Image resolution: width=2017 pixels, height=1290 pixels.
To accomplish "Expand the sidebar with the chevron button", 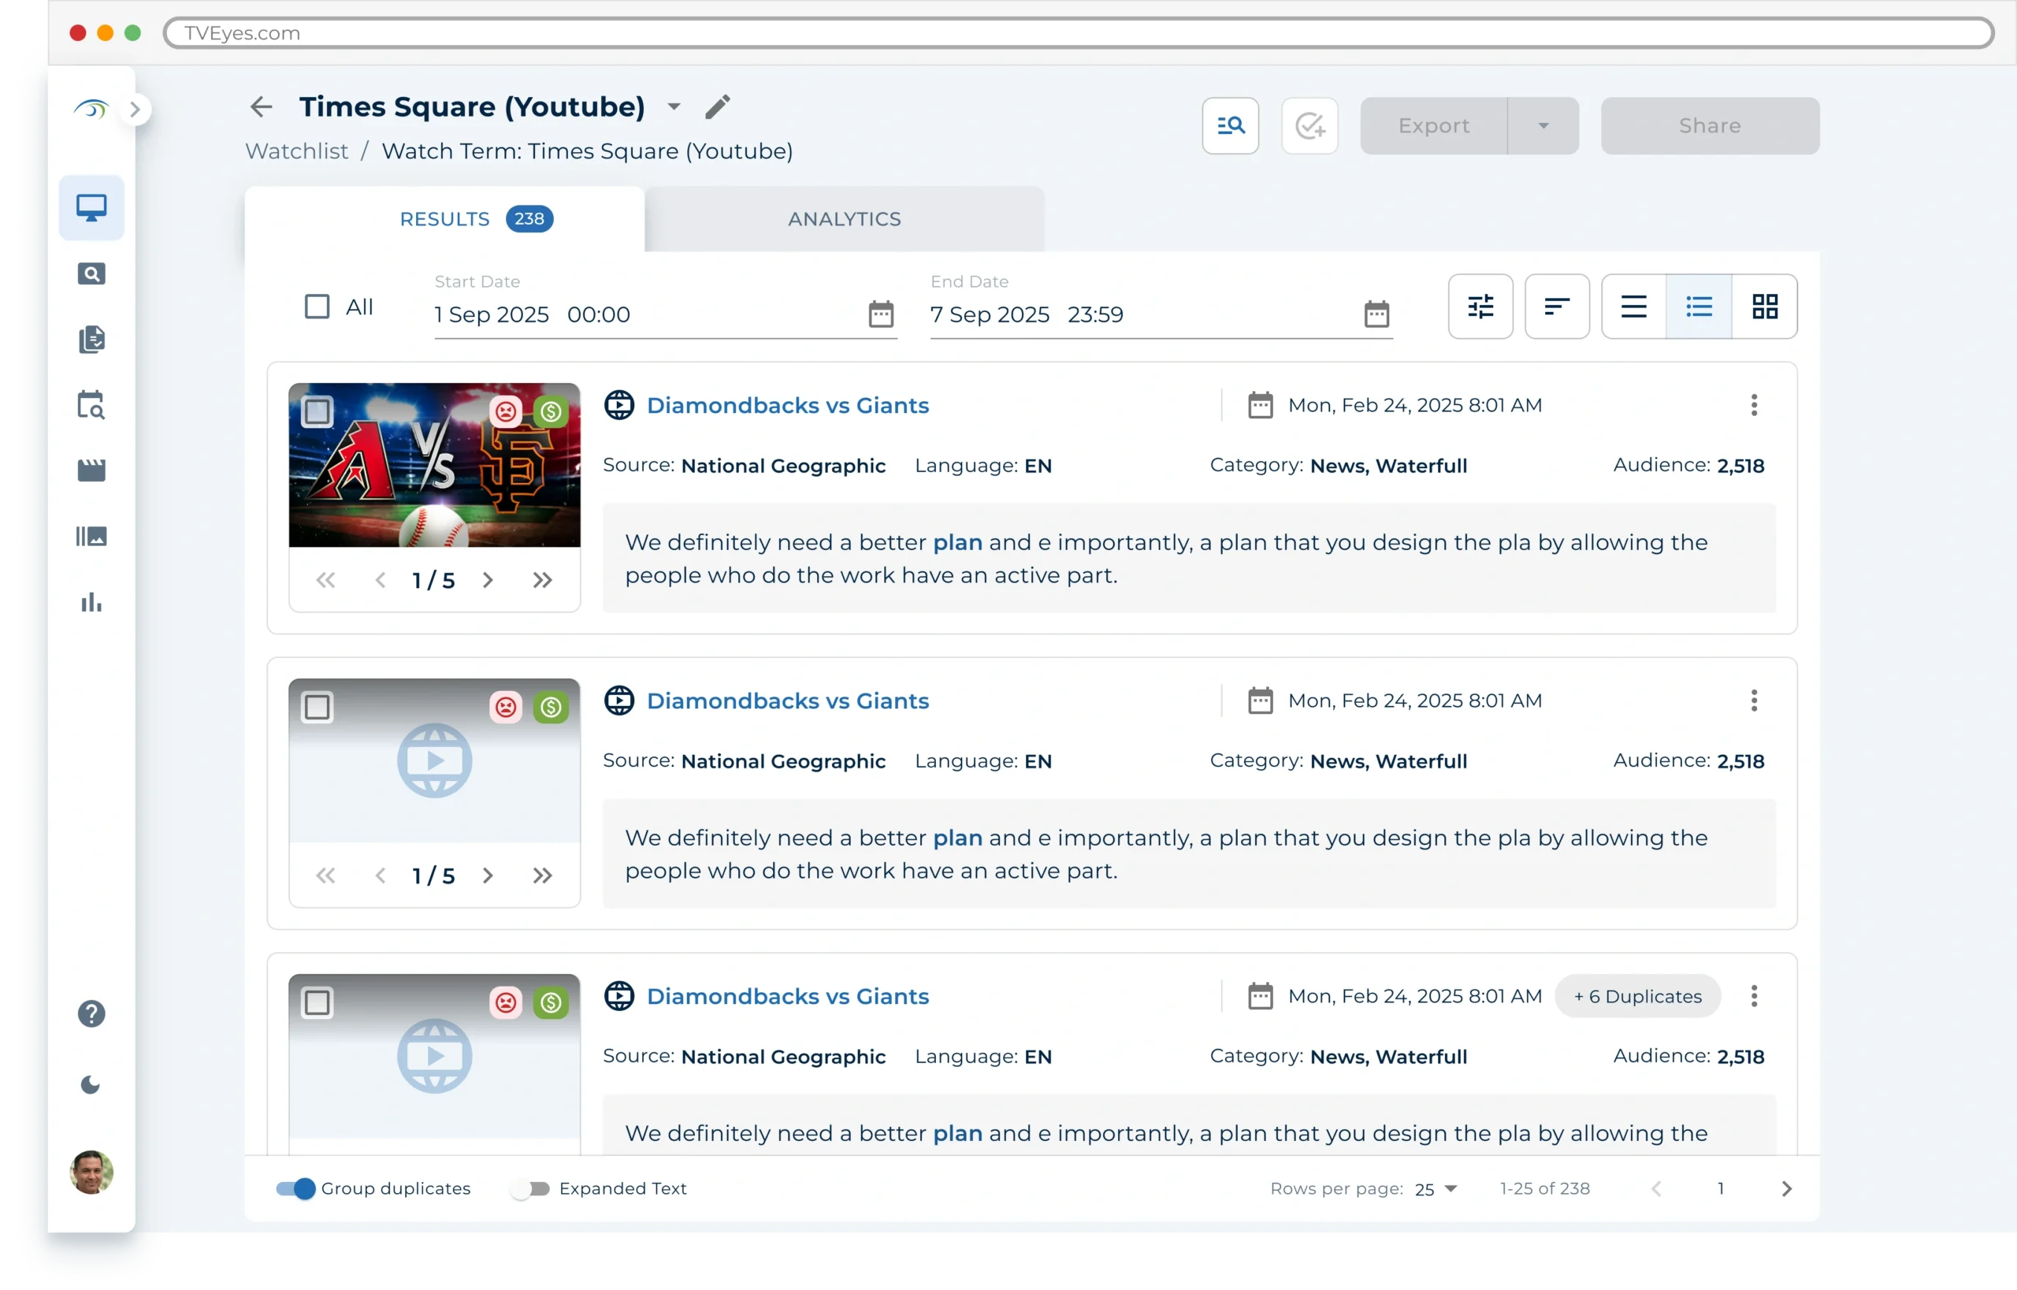I will click(135, 110).
